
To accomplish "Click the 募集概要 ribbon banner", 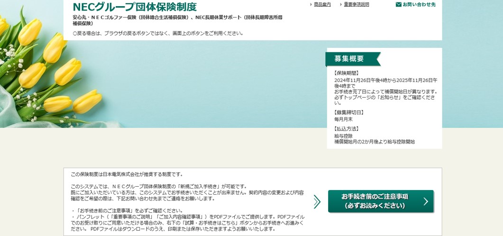I will pyautogui.click(x=350, y=59).
